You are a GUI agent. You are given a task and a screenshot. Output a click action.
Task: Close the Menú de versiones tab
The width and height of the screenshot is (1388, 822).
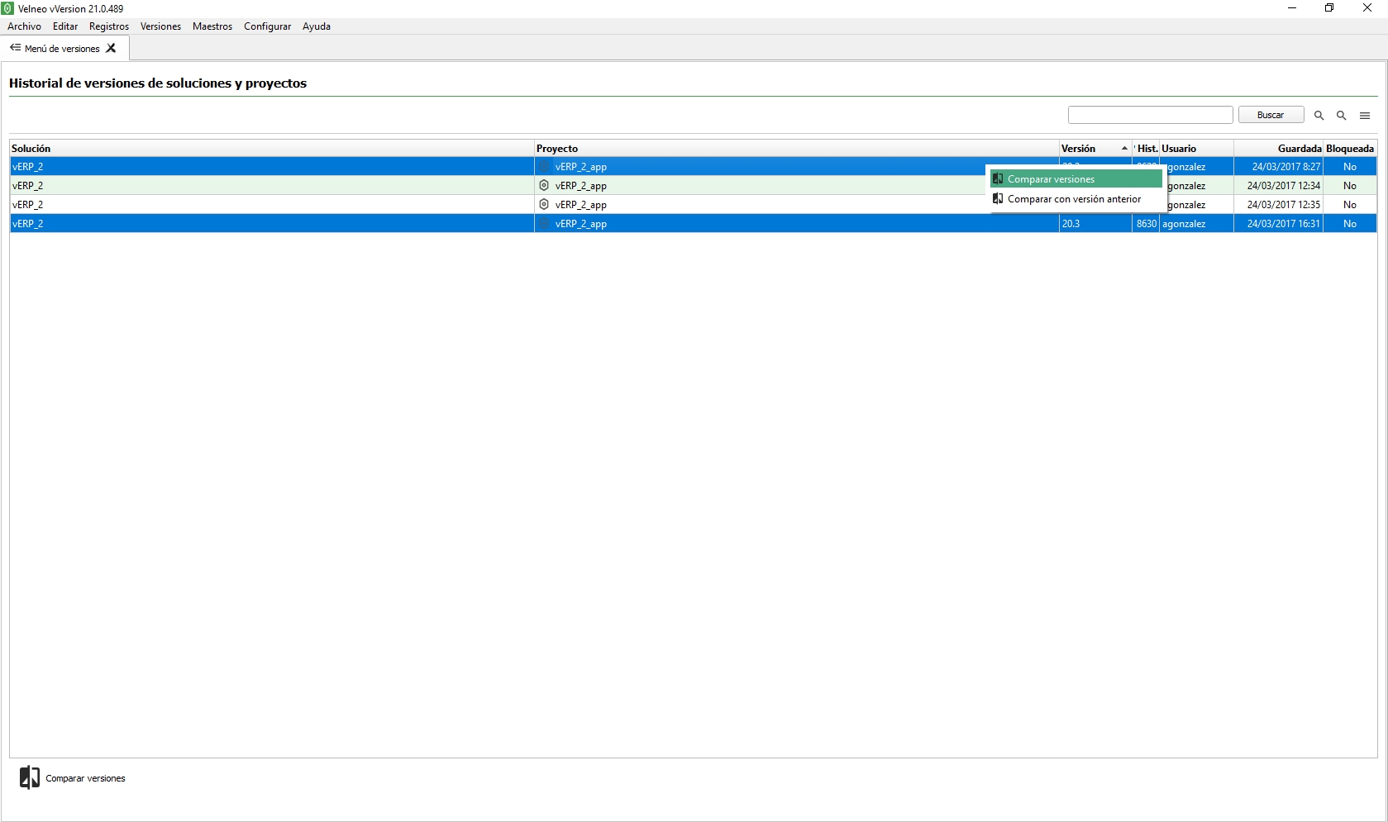(112, 48)
